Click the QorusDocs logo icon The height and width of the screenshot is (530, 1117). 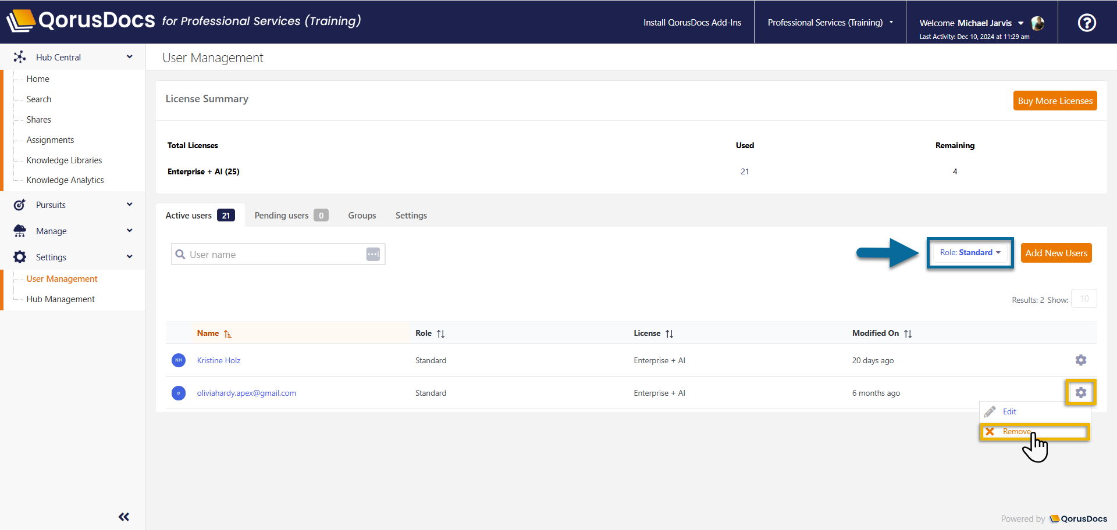[x=21, y=21]
